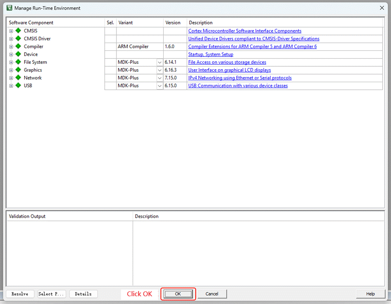Viewport: 391px width, 304px height.
Task: Click the Cancel button
Action: (x=212, y=294)
